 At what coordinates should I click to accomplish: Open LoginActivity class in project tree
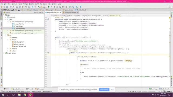point(20,24)
